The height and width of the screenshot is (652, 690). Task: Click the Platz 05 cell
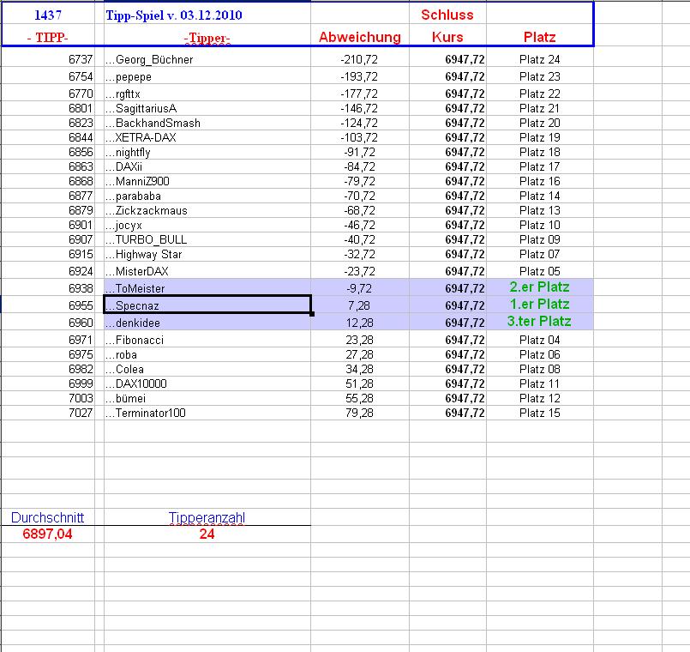click(539, 271)
